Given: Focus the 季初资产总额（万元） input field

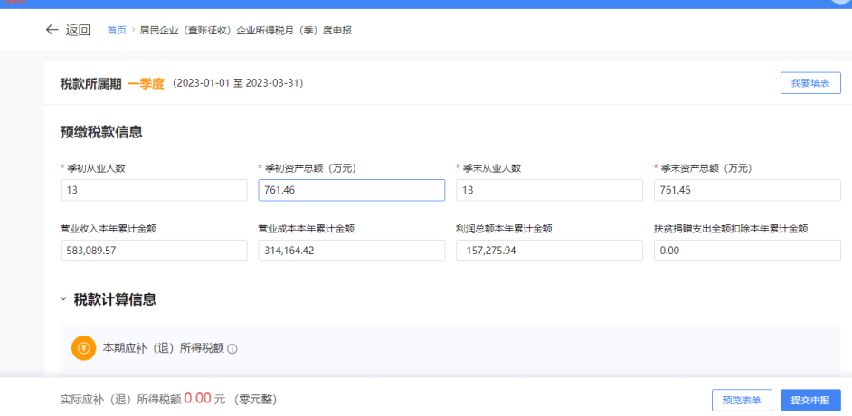Looking at the screenshot, I should (x=352, y=191).
